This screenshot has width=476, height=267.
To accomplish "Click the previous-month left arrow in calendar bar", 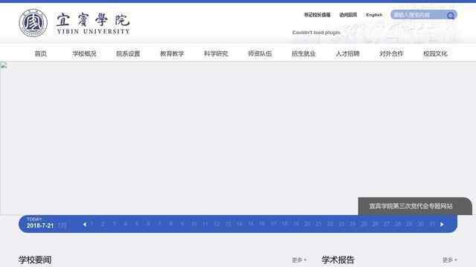I will pos(85,224).
